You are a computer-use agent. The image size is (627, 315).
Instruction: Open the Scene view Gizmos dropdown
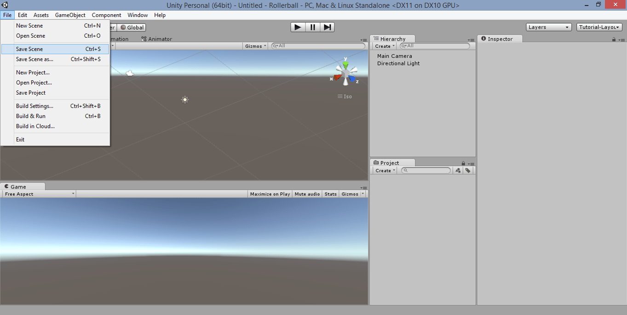point(255,46)
